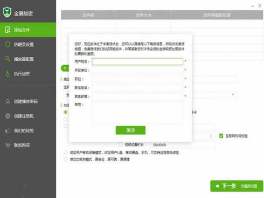Focus the 联系邮箱 input field
This screenshot has width=264, height=198.
(x=137, y=96)
